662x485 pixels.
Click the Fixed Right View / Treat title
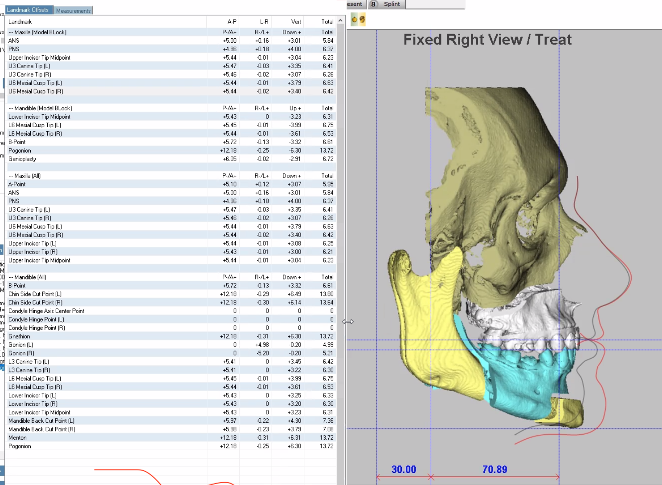click(487, 40)
